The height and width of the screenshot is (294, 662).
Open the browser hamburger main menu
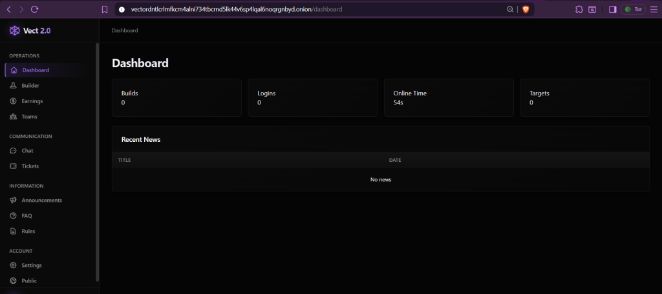pyautogui.click(x=652, y=10)
